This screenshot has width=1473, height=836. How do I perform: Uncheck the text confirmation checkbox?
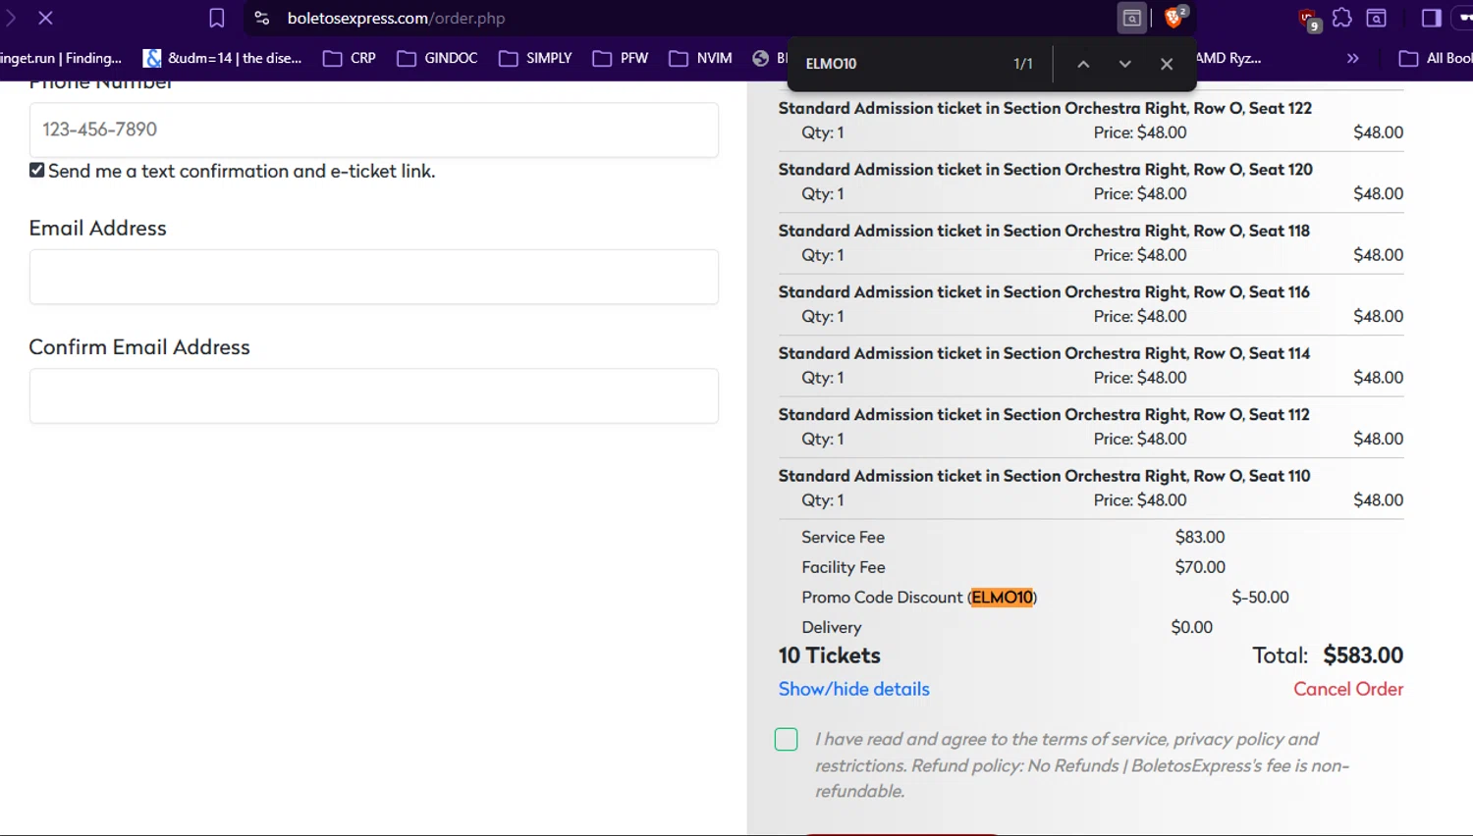(x=37, y=170)
